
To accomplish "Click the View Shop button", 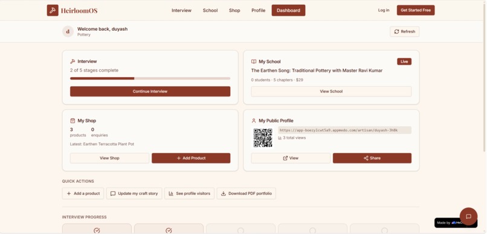I will (109, 158).
